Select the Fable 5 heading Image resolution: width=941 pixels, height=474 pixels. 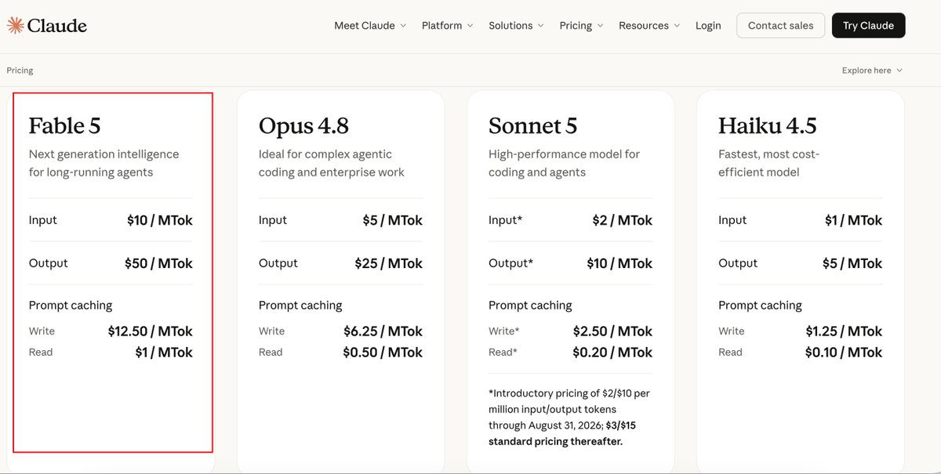[65, 125]
